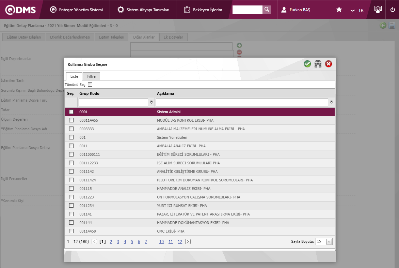Select the CMC EKİBİ- PHA checkbox
The height and width of the screenshot is (268, 399).
[x=71, y=231]
